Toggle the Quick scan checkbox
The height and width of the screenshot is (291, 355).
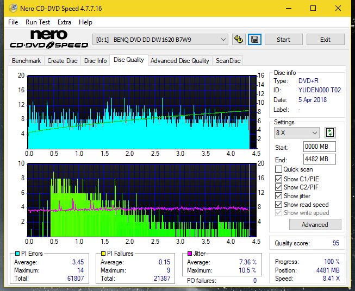[278, 169]
